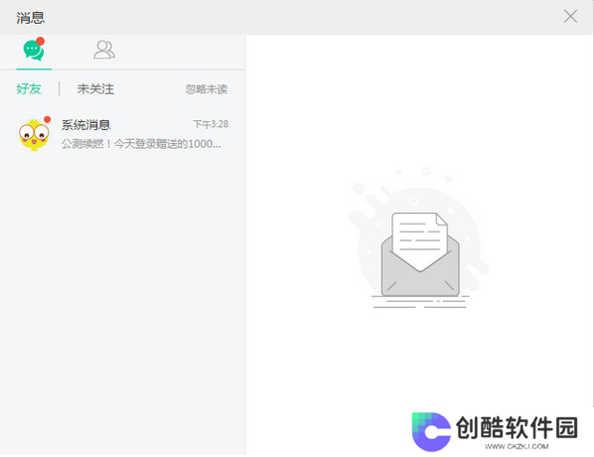Open the green chat bubble messages tab

(34, 50)
